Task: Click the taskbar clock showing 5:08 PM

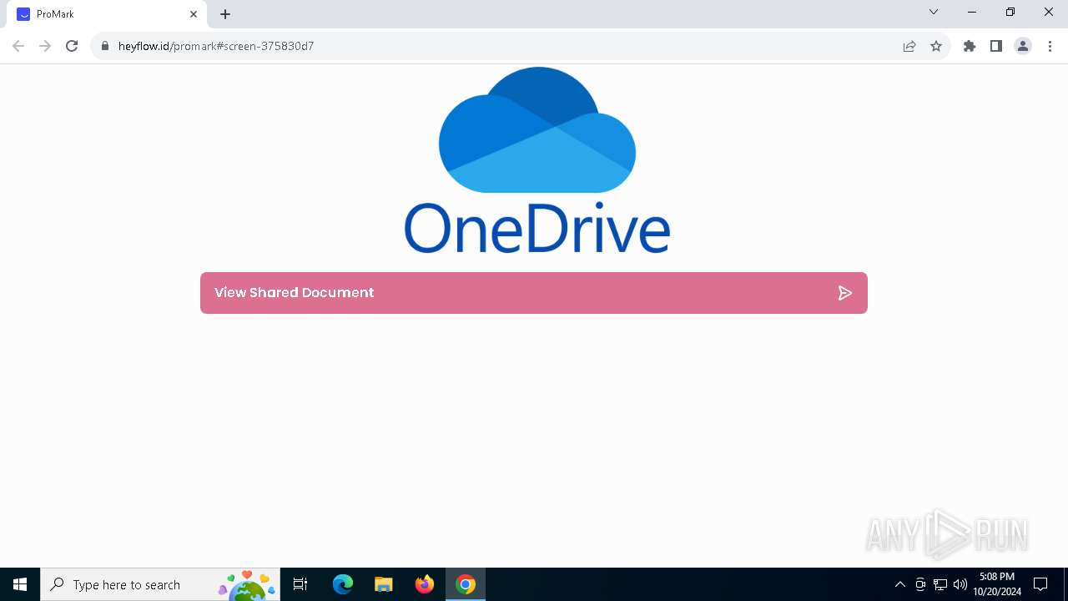Action: (997, 584)
